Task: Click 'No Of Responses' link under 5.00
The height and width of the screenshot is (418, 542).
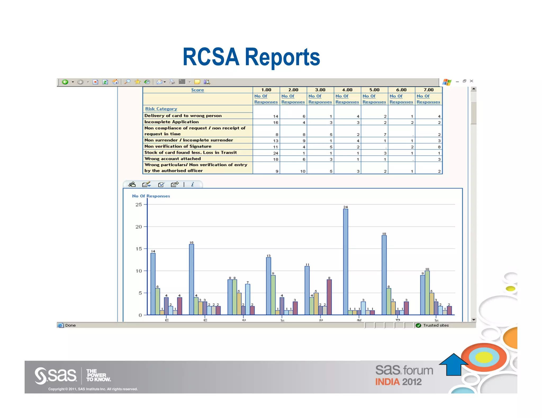Action: pyautogui.click(x=374, y=99)
